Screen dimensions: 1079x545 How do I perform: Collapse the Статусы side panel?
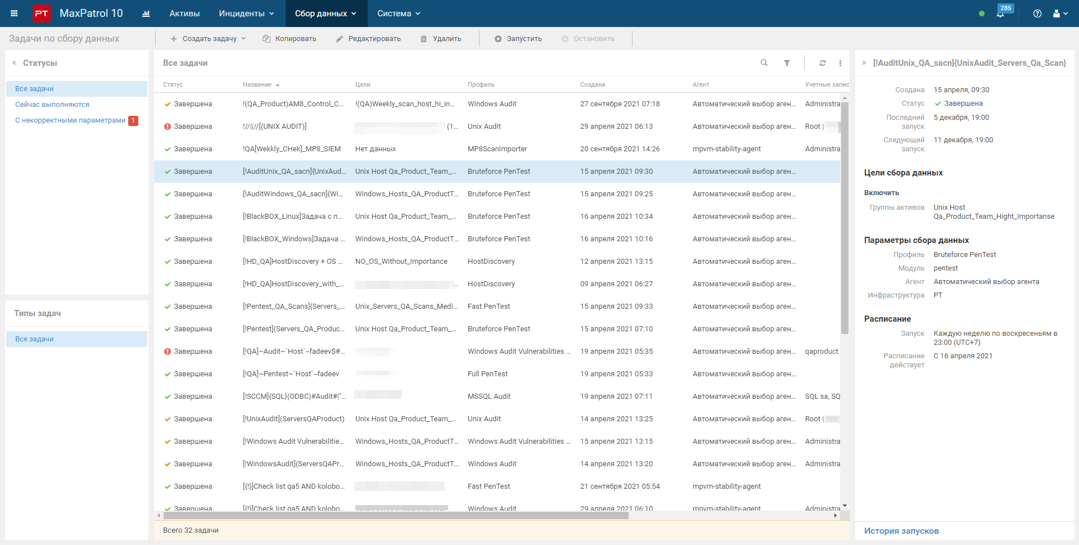pos(14,63)
